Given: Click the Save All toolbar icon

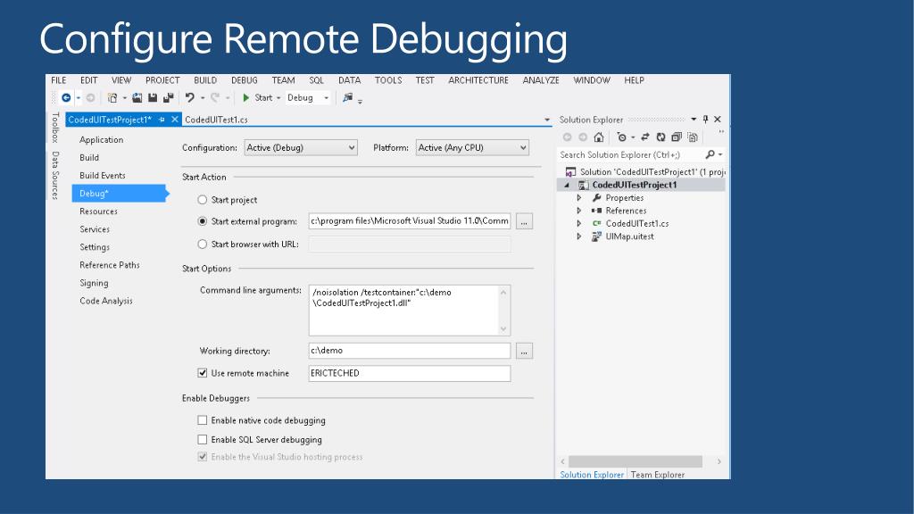Looking at the screenshot, I should 169,98.
